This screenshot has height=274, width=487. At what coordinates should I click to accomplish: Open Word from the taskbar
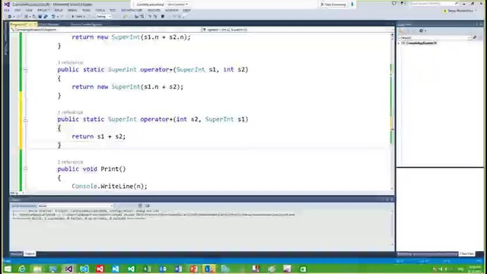[x=178, y=269]
